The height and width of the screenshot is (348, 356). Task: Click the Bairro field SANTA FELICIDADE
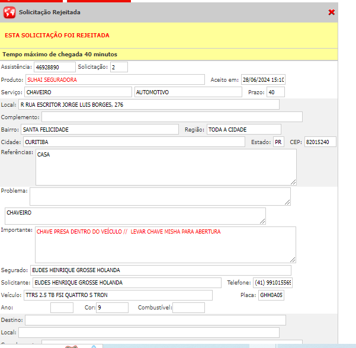(100, 129)
